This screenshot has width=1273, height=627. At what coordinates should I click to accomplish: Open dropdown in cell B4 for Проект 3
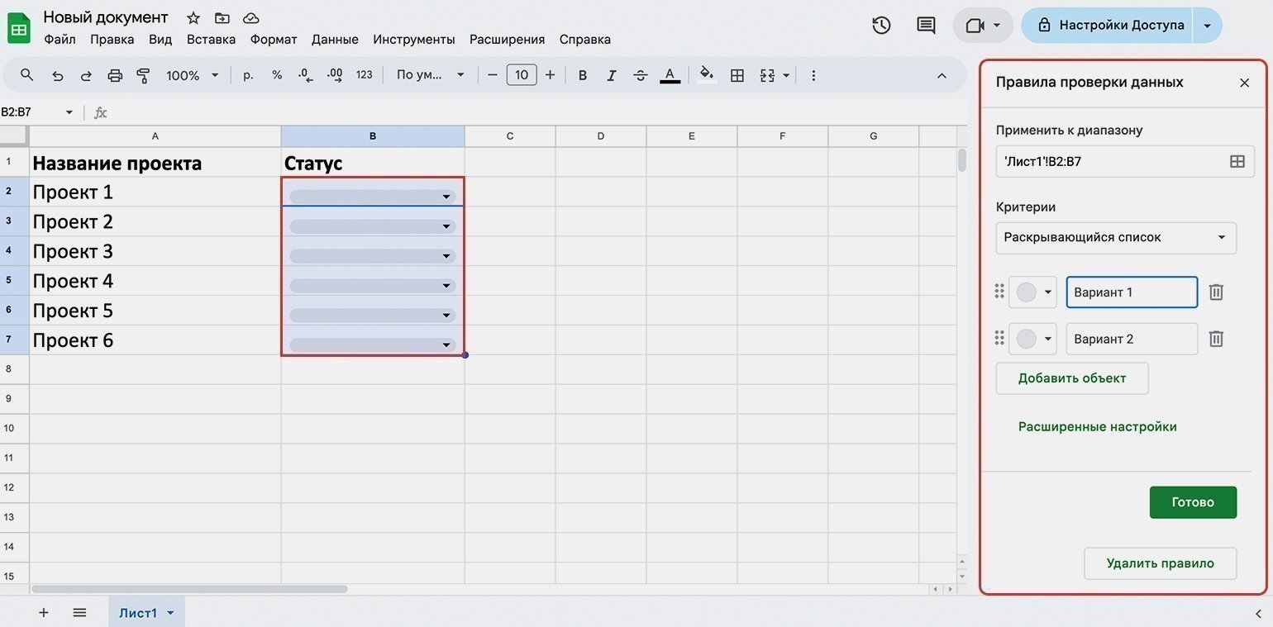click(446, 256)
